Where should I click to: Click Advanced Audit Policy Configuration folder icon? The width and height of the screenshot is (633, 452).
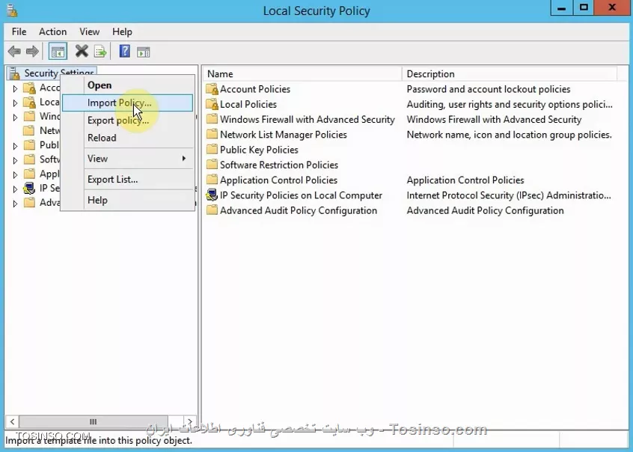coord(212,210)
